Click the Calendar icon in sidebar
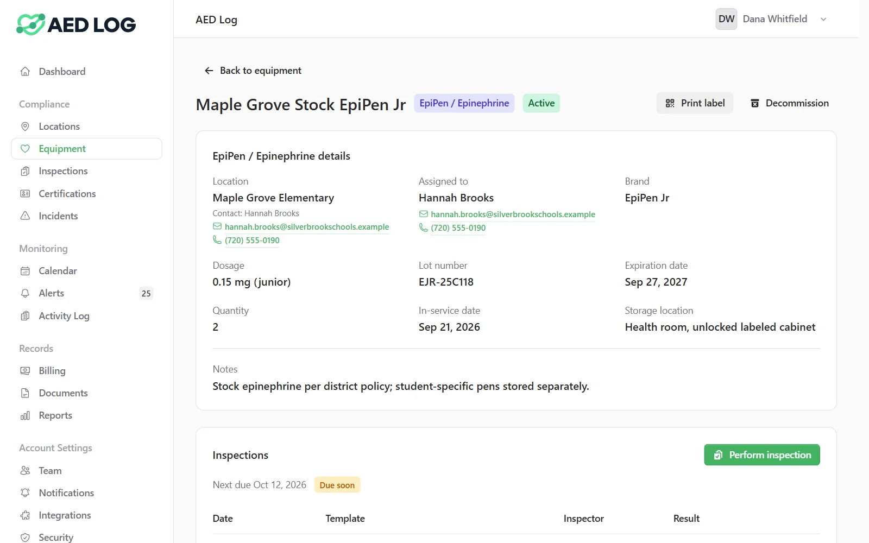The height and width of the screenshot is (543, 869). (x=25, y=271)
